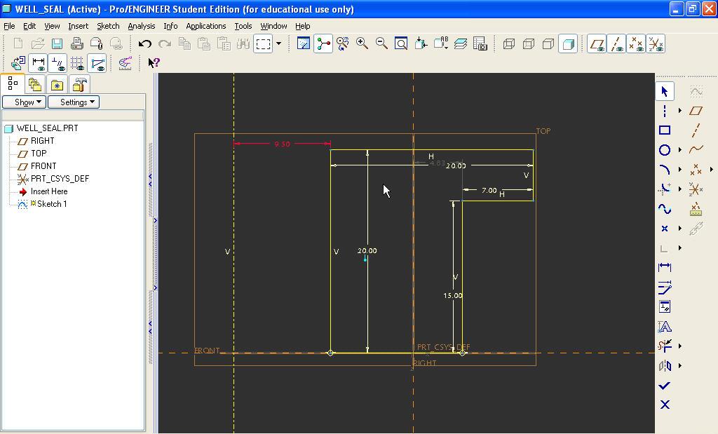Select the sketcher Point tool

tap(665, 228)
